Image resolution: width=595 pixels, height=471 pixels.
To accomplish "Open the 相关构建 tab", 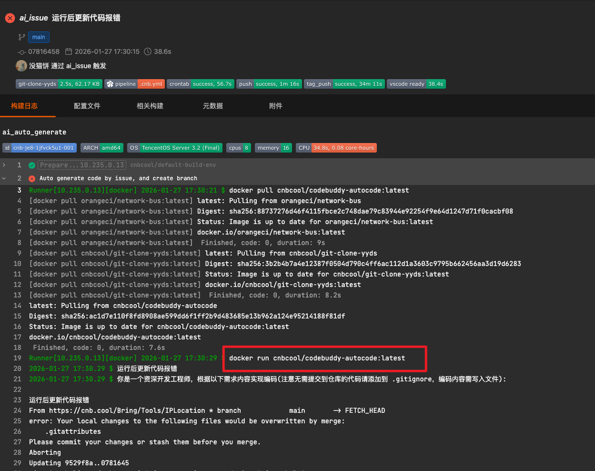I will (x=150, y=106).
